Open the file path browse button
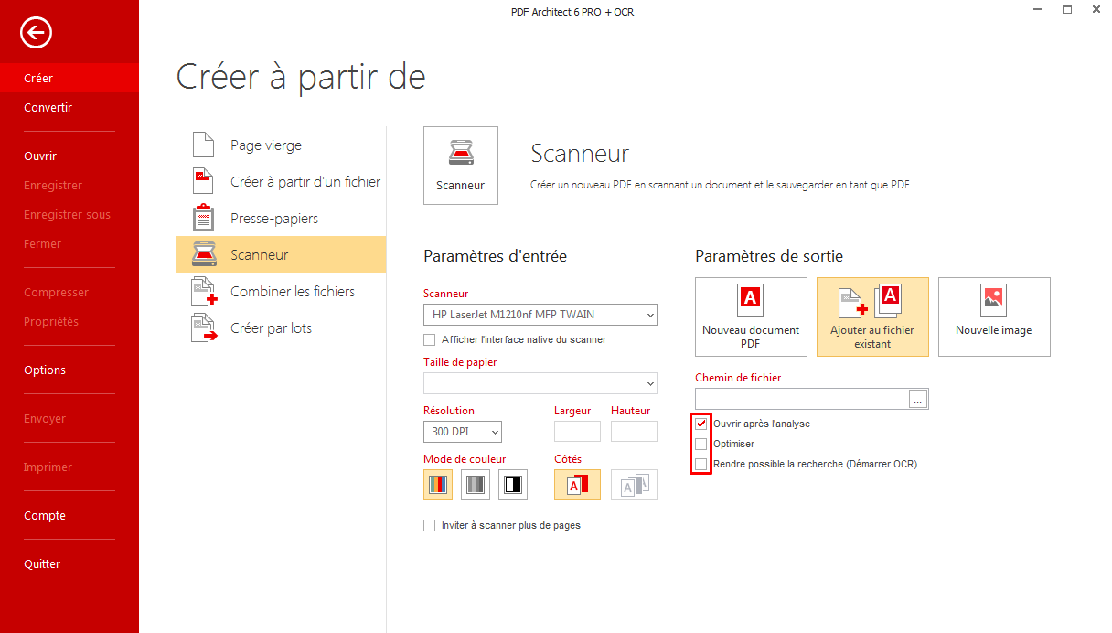The height and width of the screenshot is (633, 1112). tap(918, 399)
